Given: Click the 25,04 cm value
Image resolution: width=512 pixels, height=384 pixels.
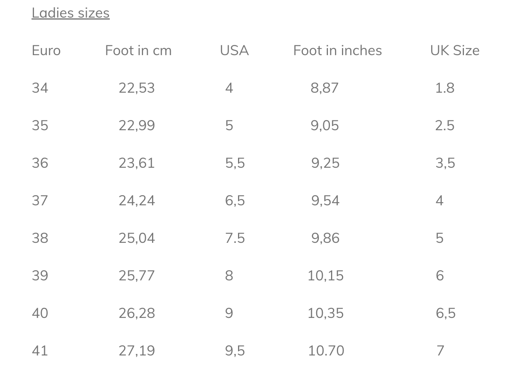Looking at the screenshot, I should coord(137,238).
